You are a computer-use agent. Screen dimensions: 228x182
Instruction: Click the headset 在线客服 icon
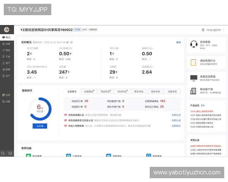click(x=194, y=44)
